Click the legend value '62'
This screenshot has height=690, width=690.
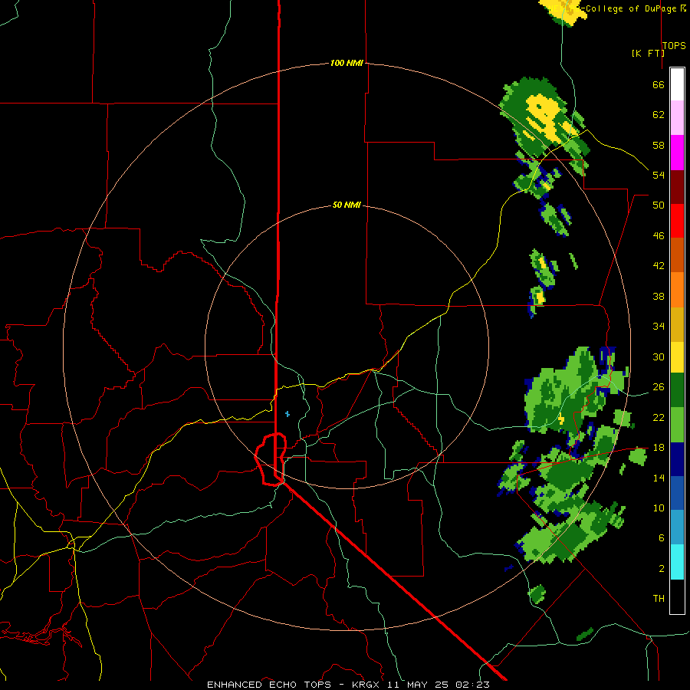659,115
